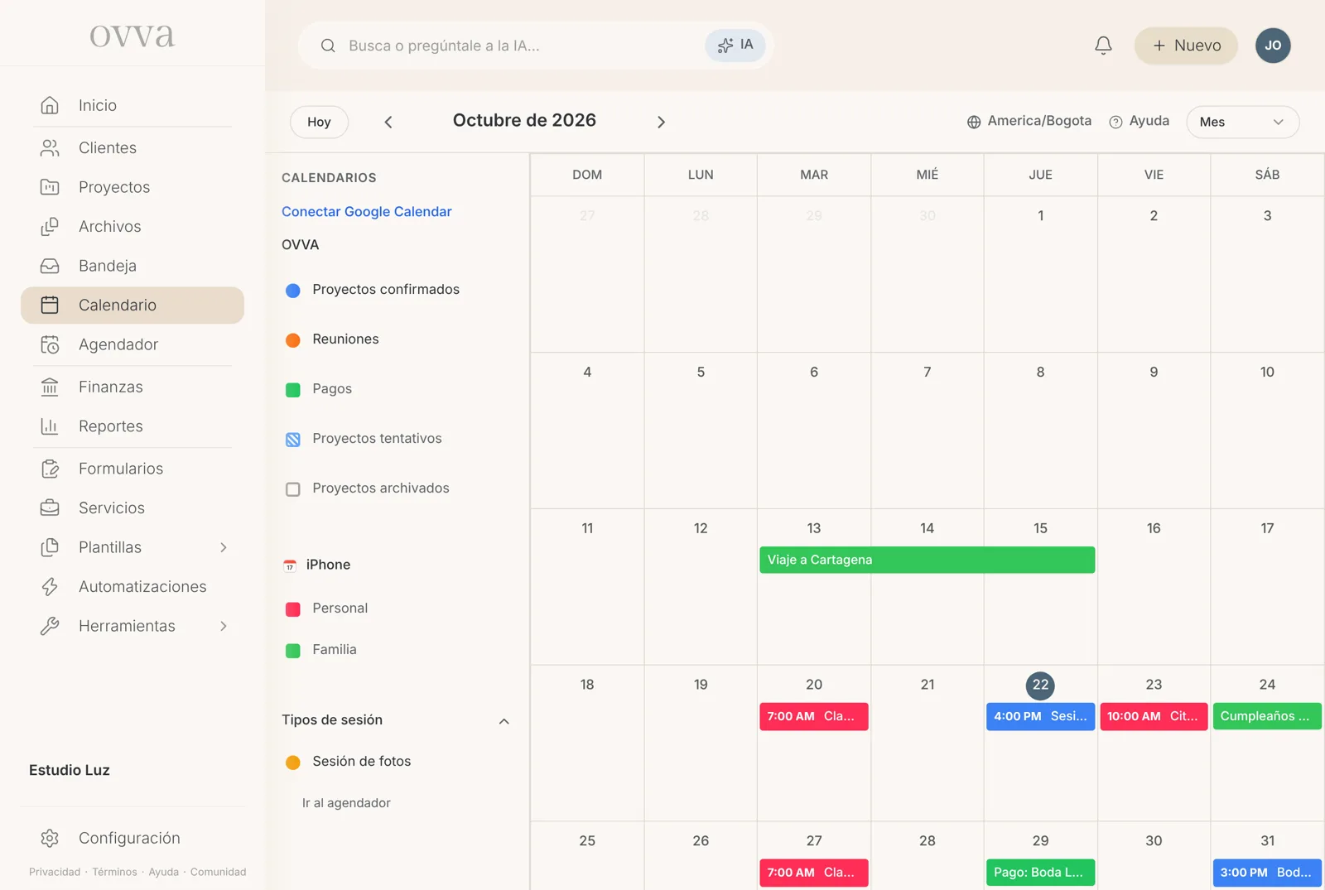Click the Automatizaciones lightning icon
The image size is (1325, 890).
50,586
